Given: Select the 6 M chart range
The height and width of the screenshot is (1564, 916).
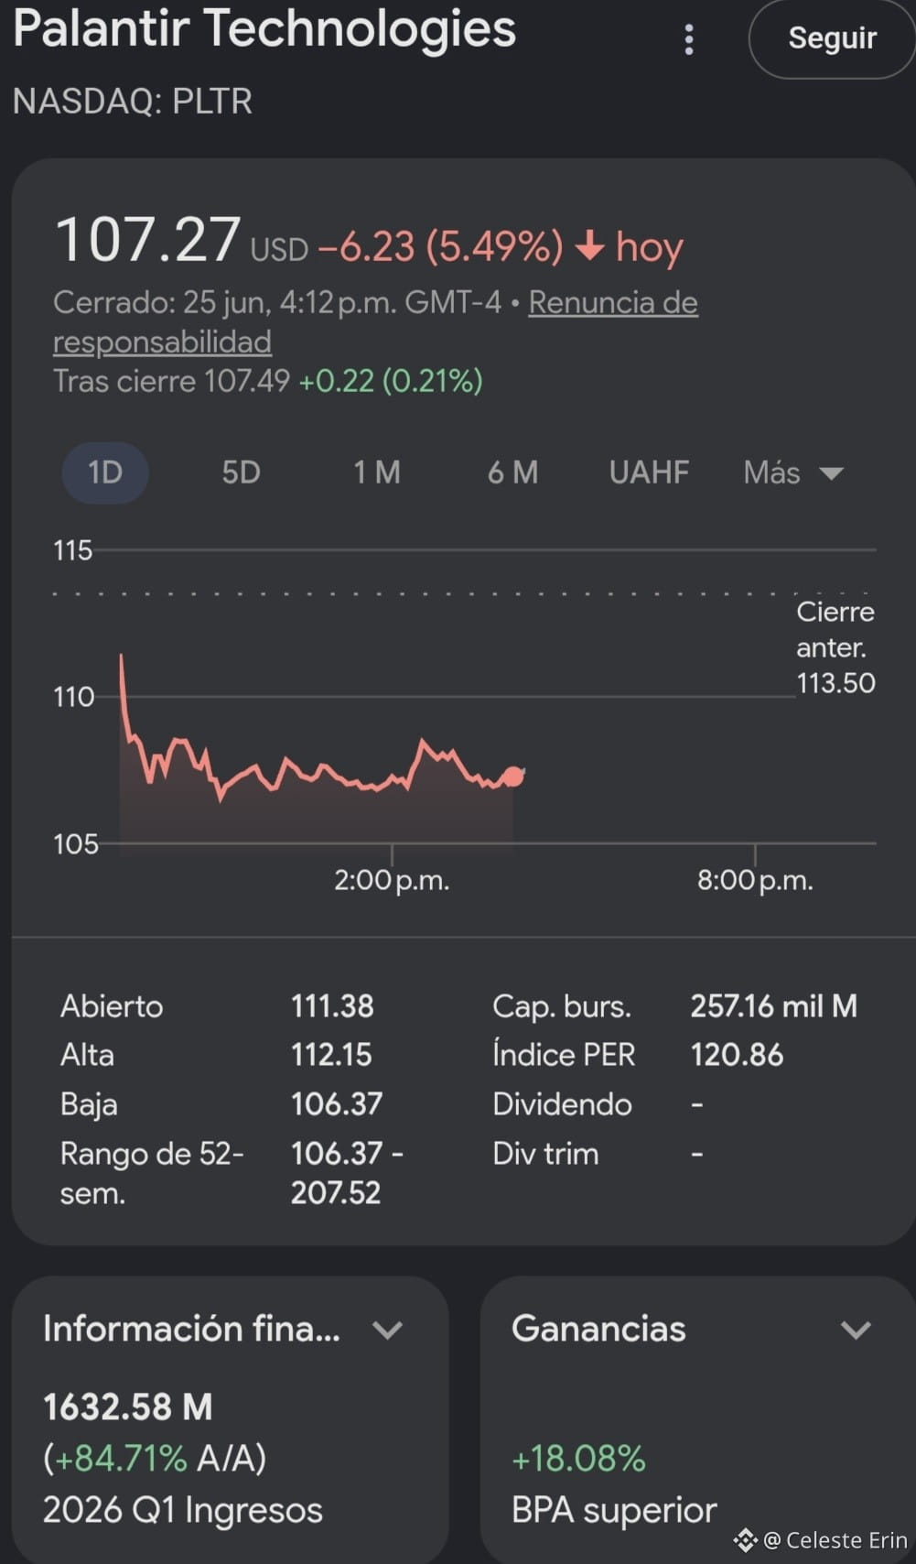Looking at the screenshot, I should (512, 472).
